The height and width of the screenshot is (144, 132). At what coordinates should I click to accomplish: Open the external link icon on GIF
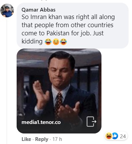[91, 122]
